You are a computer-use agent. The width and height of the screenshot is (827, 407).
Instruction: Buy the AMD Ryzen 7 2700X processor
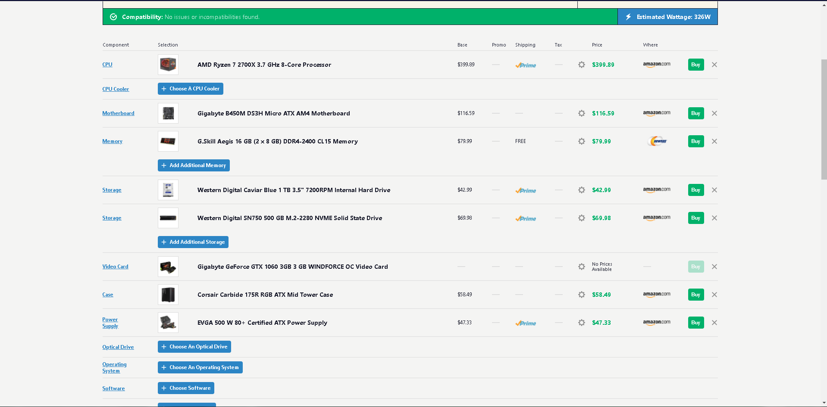coord(696,65)
